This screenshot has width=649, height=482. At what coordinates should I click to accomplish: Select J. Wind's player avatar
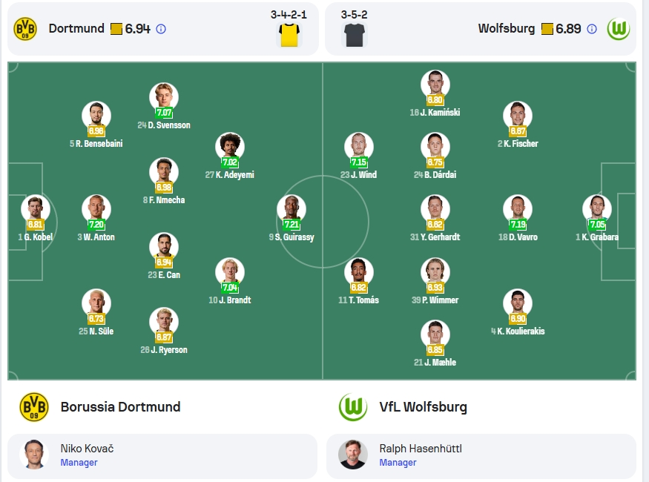tap(359, 147)
